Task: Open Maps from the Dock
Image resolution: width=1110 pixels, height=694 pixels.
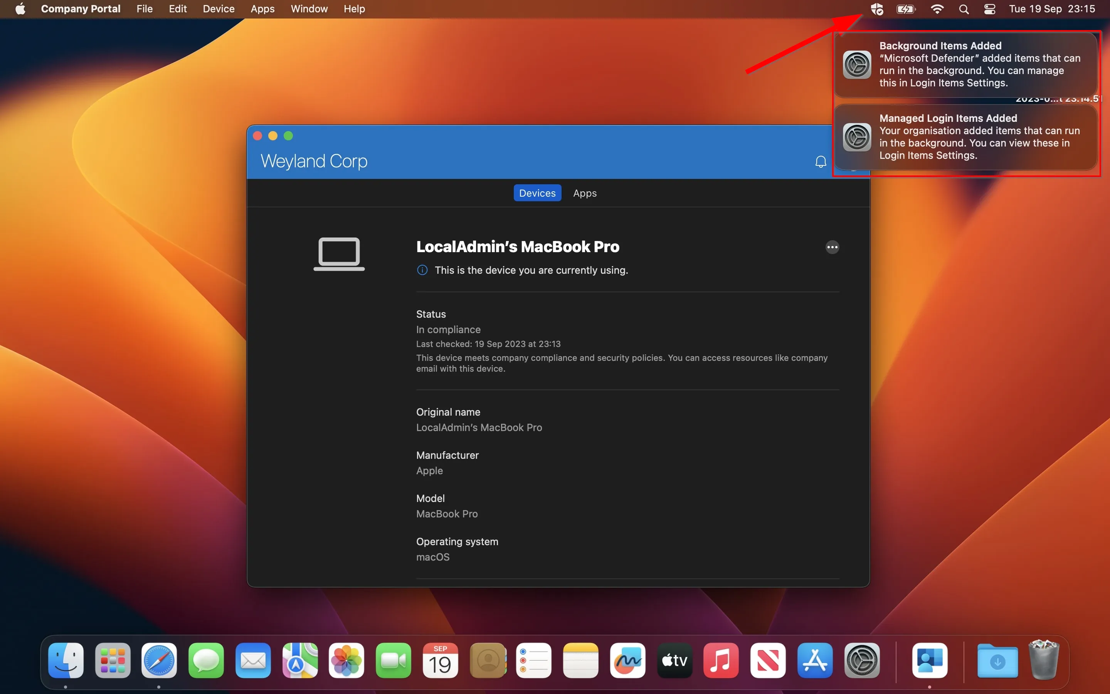Action: [x=300, y=660]
